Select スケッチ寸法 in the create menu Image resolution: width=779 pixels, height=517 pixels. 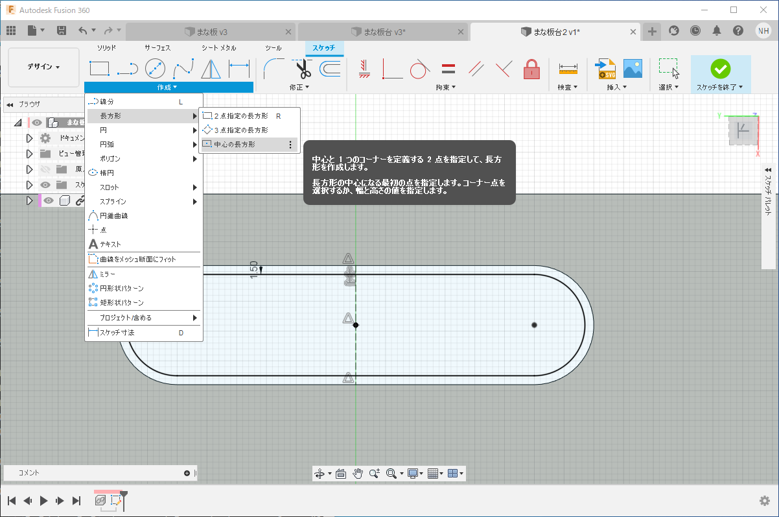[x=117, y=333]
